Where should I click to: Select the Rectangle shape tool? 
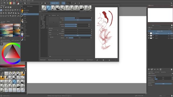coord(6,10)
